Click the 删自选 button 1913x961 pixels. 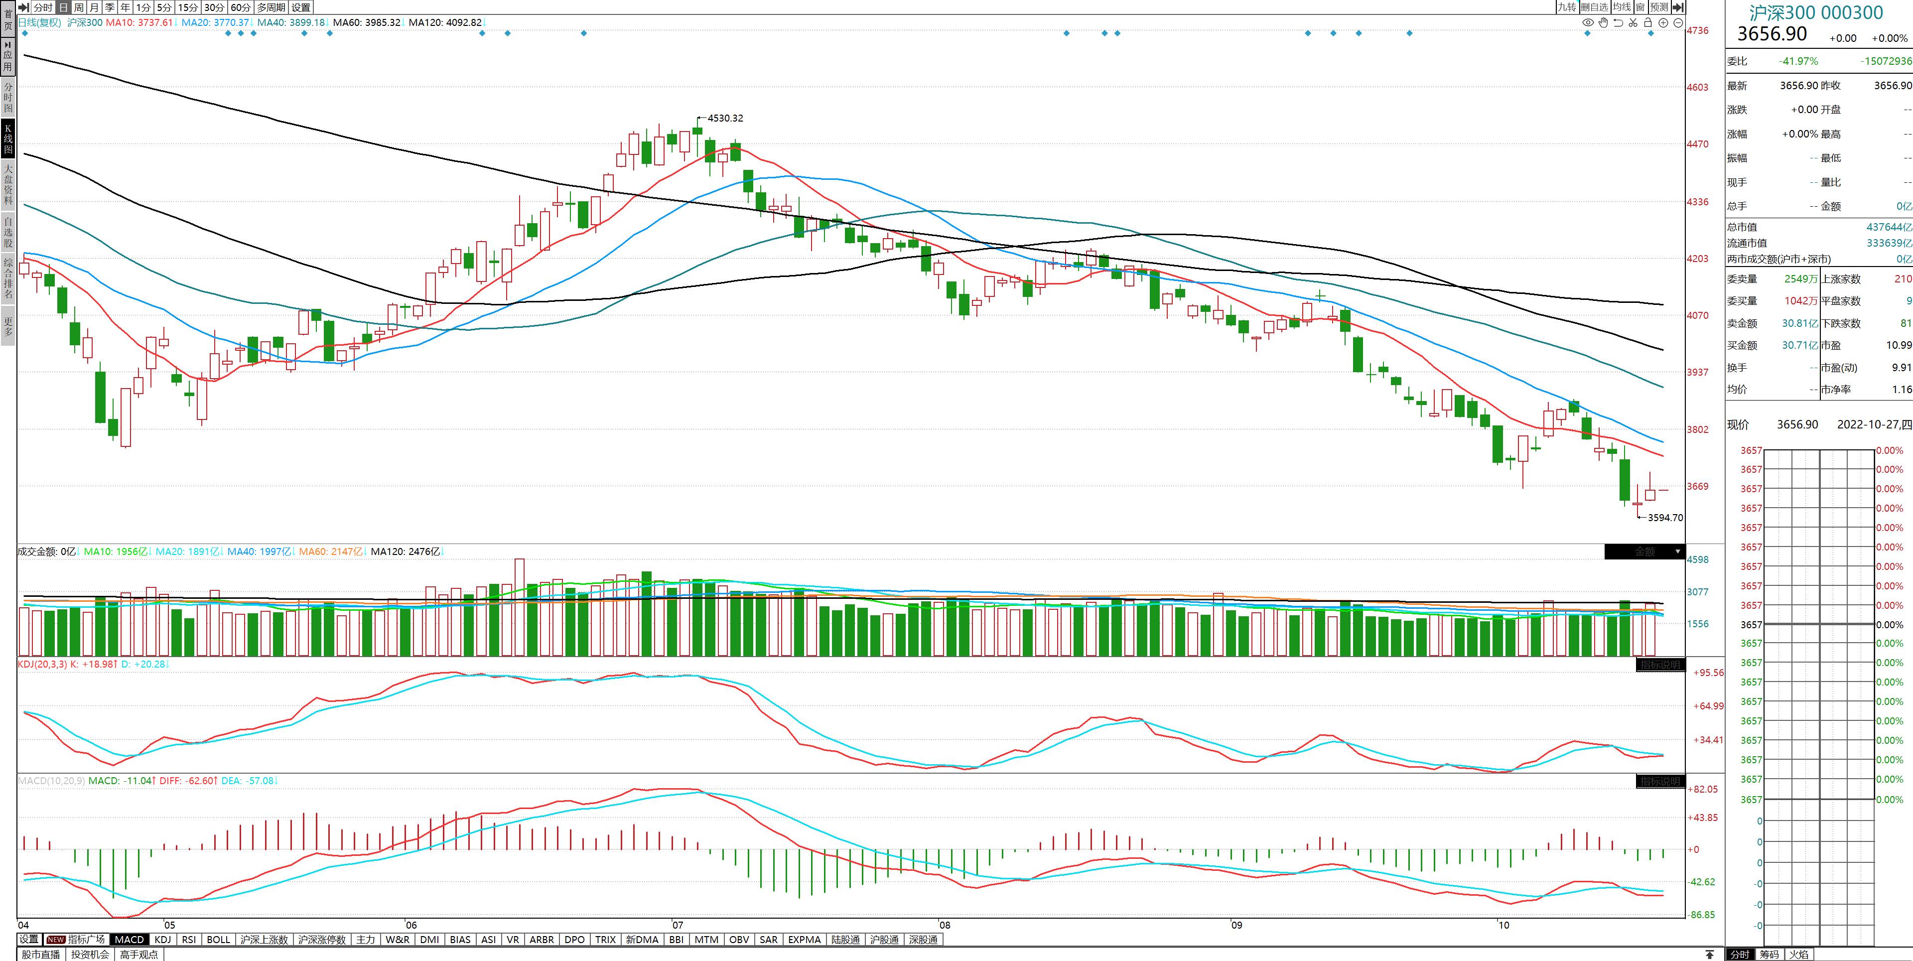1594,7
